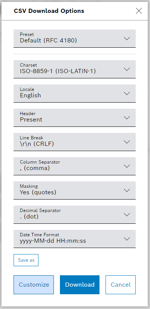Image resolution: width=150 pixels, height=309 pixels.
Task: Click the Customize button
Action: coord(34,285)
